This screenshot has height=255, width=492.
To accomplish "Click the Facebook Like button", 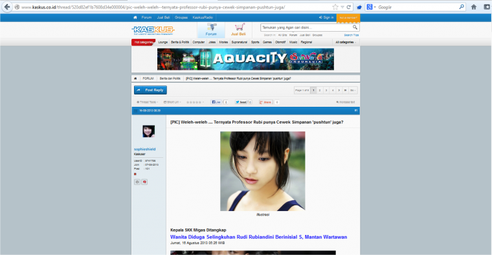I will [x=216, y=102].
